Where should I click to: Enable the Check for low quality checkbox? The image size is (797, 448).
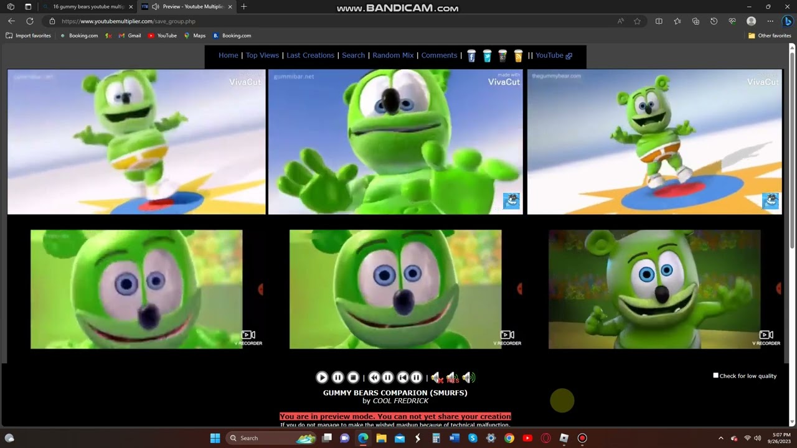(x=715, y=375)
